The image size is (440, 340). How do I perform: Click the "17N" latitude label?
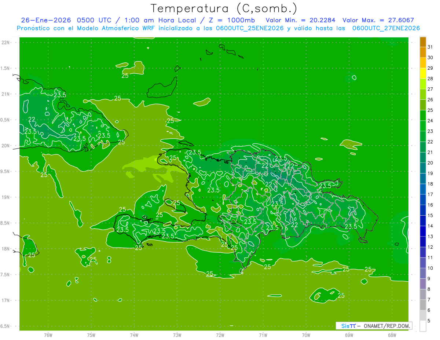tap(5, 300)
